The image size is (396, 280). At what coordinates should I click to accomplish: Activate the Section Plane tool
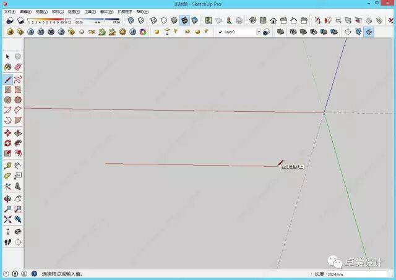[18, 242]
